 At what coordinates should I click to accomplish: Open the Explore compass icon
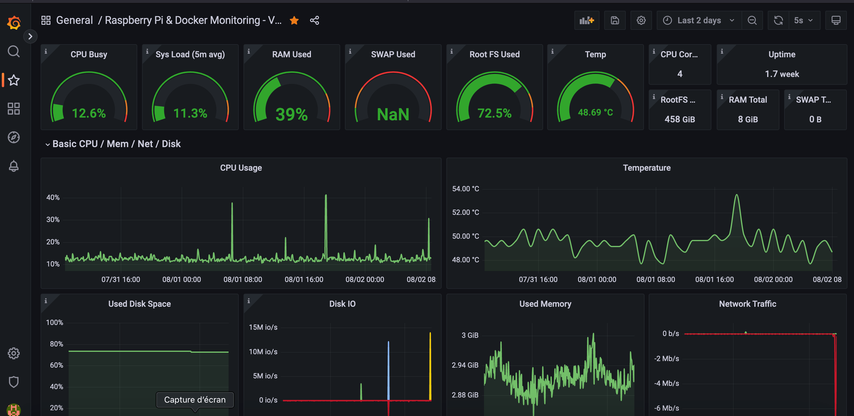point(14,137)
